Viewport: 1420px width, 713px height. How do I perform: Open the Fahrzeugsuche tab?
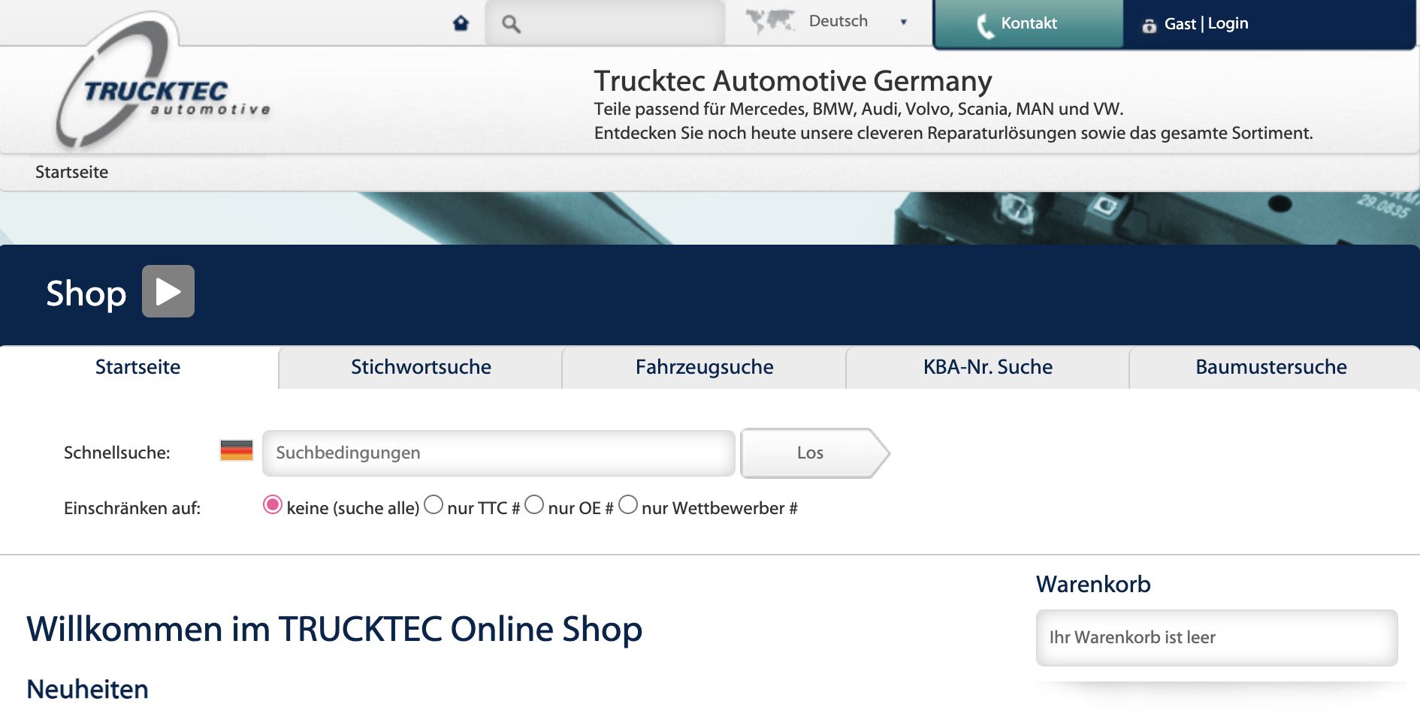pos(704,367)
